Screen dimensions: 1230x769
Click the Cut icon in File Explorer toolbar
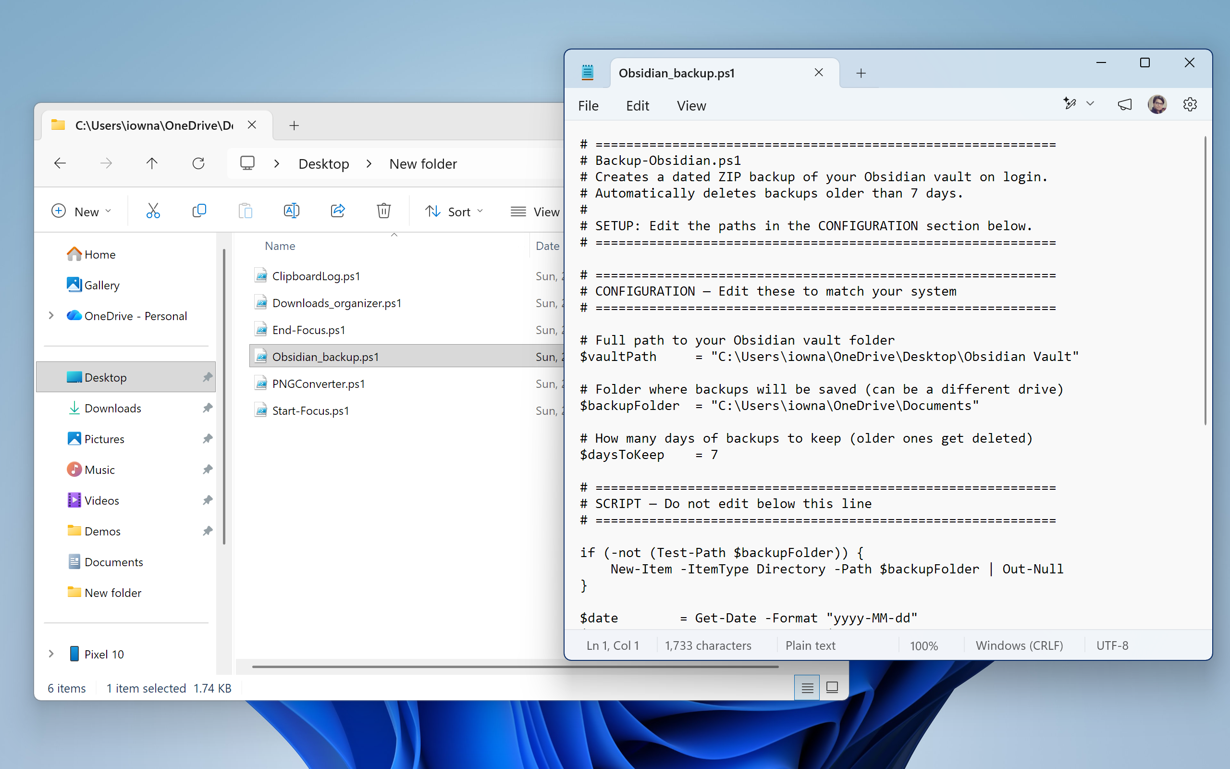[x=153, y=211]
